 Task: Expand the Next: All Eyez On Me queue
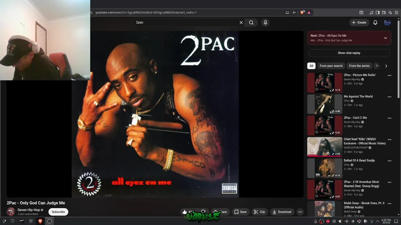tap(385, 38)
